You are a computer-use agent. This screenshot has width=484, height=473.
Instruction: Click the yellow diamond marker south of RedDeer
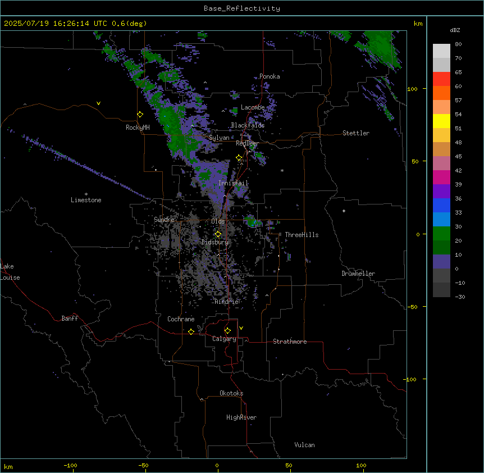(x=239, y=158)
